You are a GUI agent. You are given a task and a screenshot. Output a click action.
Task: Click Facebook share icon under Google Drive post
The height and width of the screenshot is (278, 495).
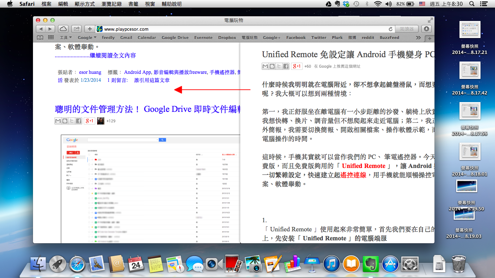pos(79,121)
